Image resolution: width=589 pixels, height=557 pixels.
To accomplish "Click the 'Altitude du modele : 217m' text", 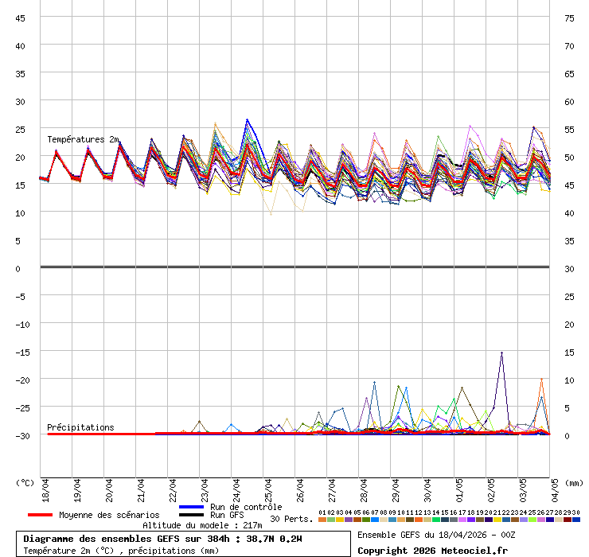I will [202, 525].
